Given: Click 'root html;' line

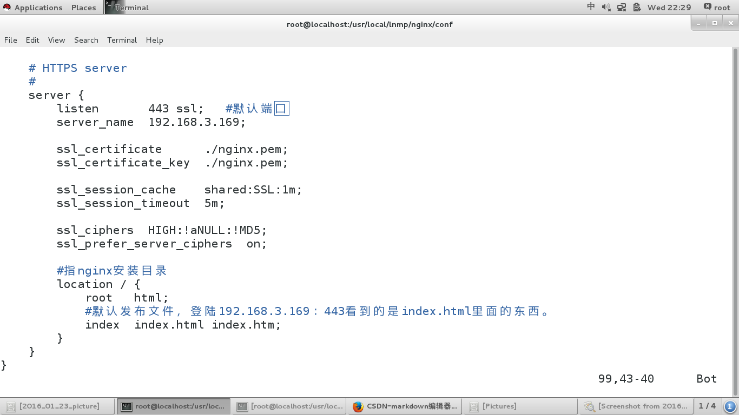Looking at the screenshot, I should coord(127,298).
